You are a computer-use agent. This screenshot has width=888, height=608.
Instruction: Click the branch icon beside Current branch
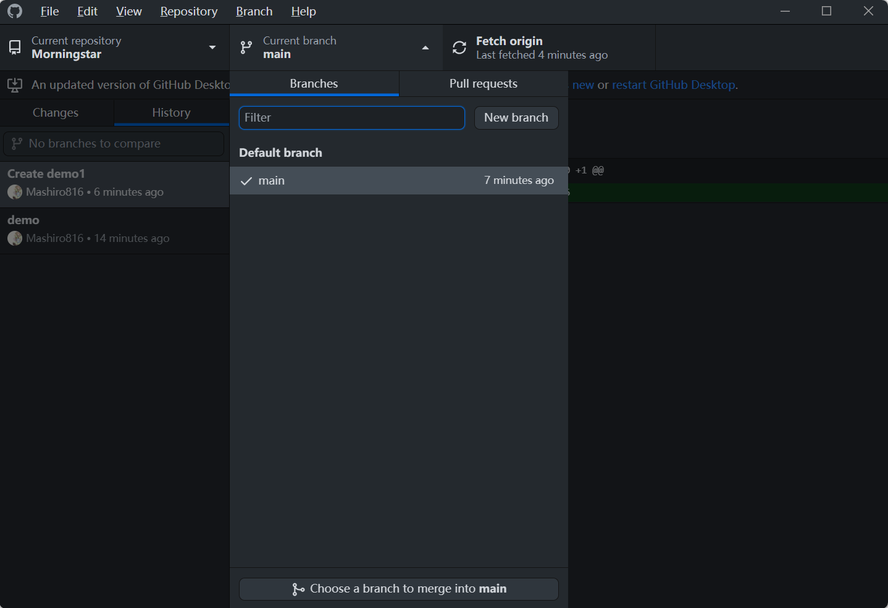[246, 48]
